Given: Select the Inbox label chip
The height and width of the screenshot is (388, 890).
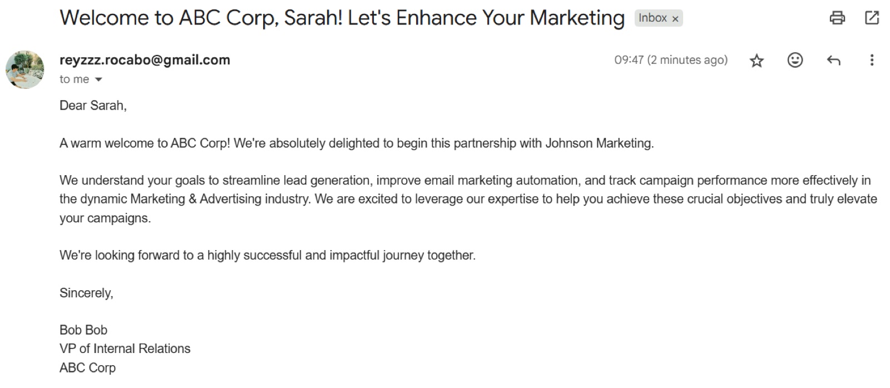Looking at the screenshot, I should [659, 18].
